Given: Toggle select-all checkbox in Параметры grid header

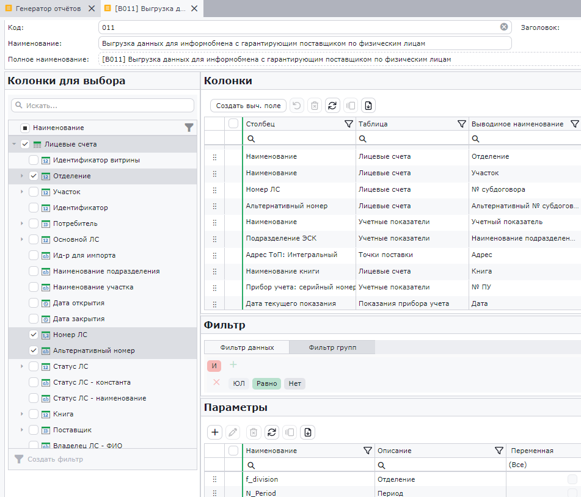Looking at the screenshot, I should point(233,451).
